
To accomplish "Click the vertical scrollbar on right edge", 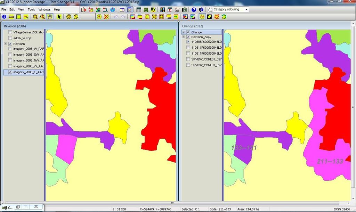I will [353, 107].
